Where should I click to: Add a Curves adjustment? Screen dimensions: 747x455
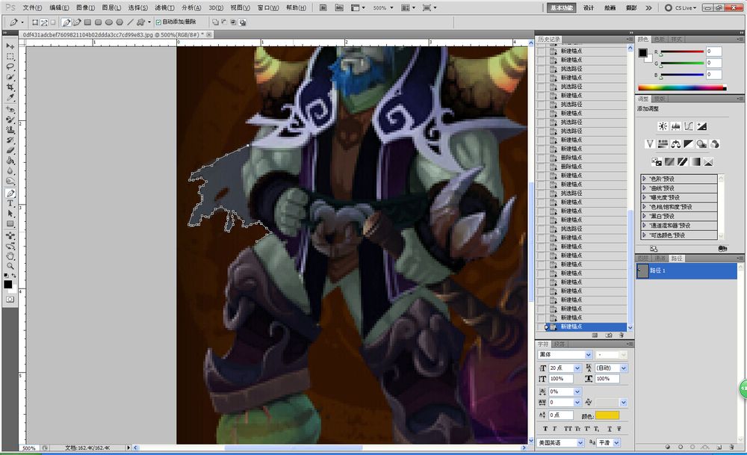(689, 126)
